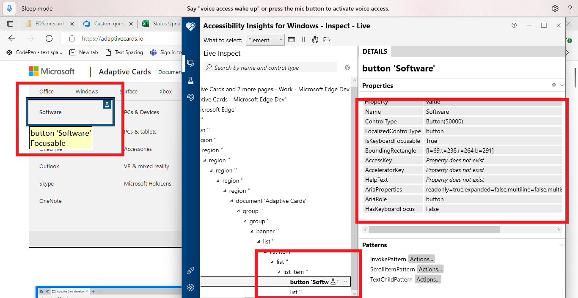Collapse the document 'Adaptive Cards' tree node
Viewport: 578px width, 298px height.
pyautogui.click(x=231, y=201)
